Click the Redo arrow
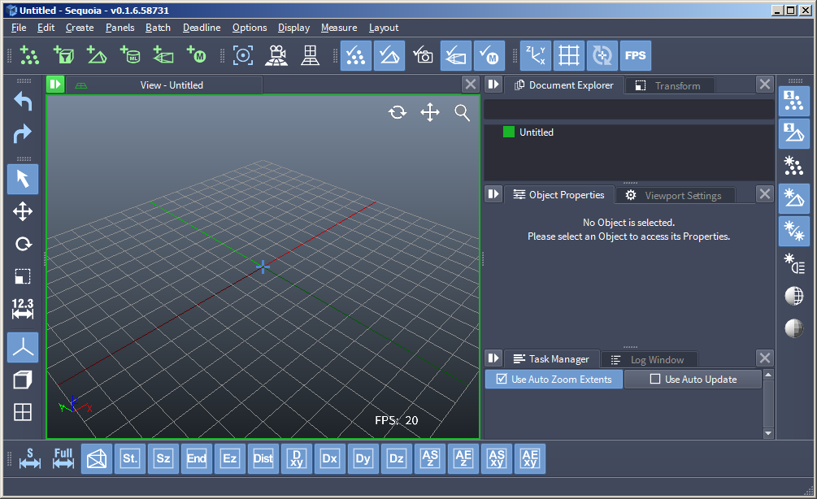The image size is (817, 499). click(23, 133)
